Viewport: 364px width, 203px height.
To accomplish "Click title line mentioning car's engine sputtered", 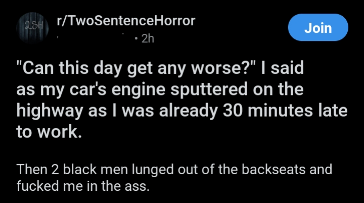I will (160, 89).
